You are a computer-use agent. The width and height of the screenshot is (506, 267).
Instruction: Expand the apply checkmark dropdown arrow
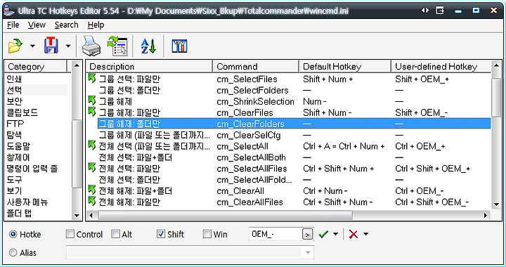click(x=336, y=234)
